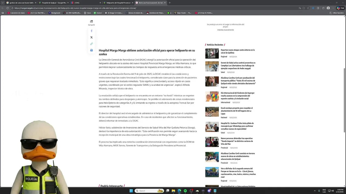
Task: Switch to the SSVQ tab
Action: click(86, 3)
